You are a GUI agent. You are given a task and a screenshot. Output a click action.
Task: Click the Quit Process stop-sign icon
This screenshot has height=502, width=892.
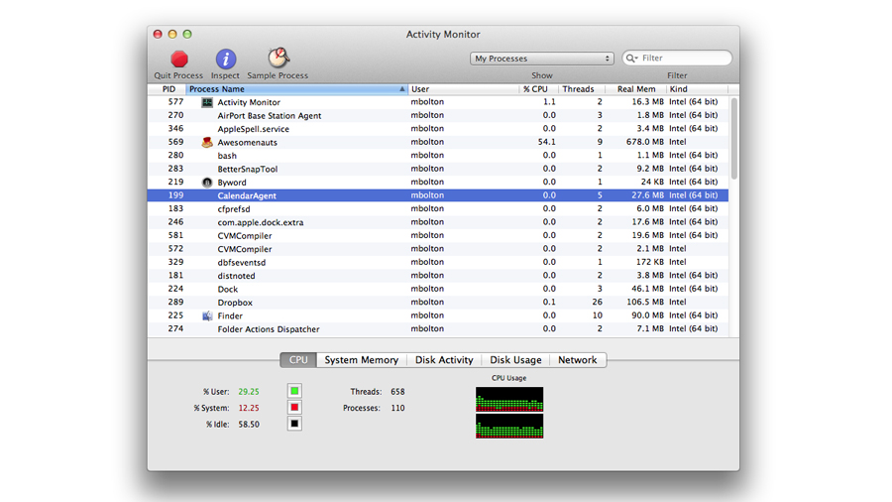pyautogui.click(x=179, y=60)
